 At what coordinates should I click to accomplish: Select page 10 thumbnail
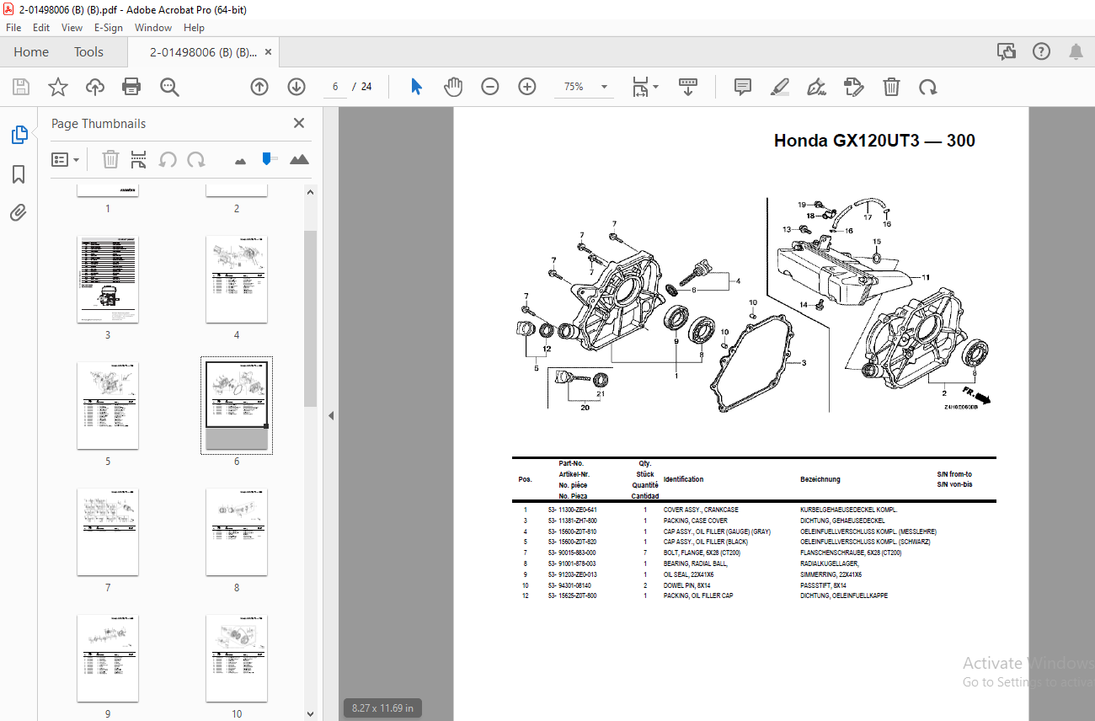(237, 659)
